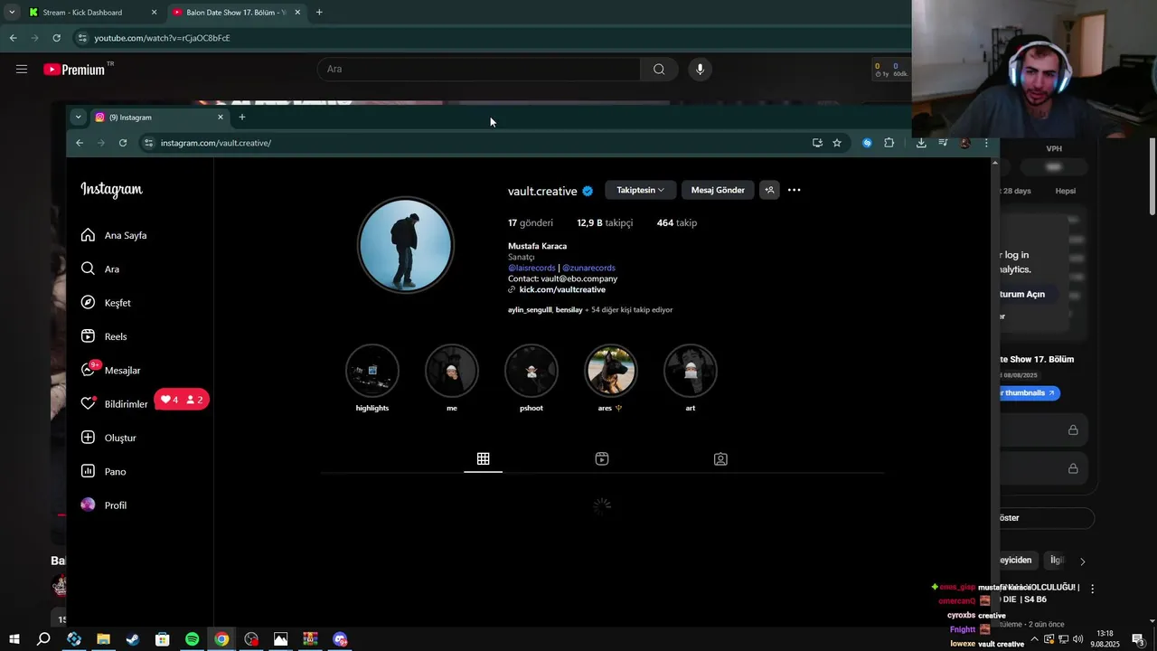Select the Reels profile tab
The image size is (1157, 651).
(x=602, y=459)
